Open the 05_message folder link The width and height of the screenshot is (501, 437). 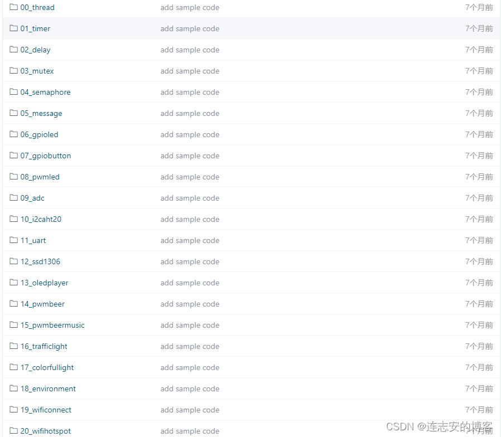pyautogui.click(x=41, y=113)
